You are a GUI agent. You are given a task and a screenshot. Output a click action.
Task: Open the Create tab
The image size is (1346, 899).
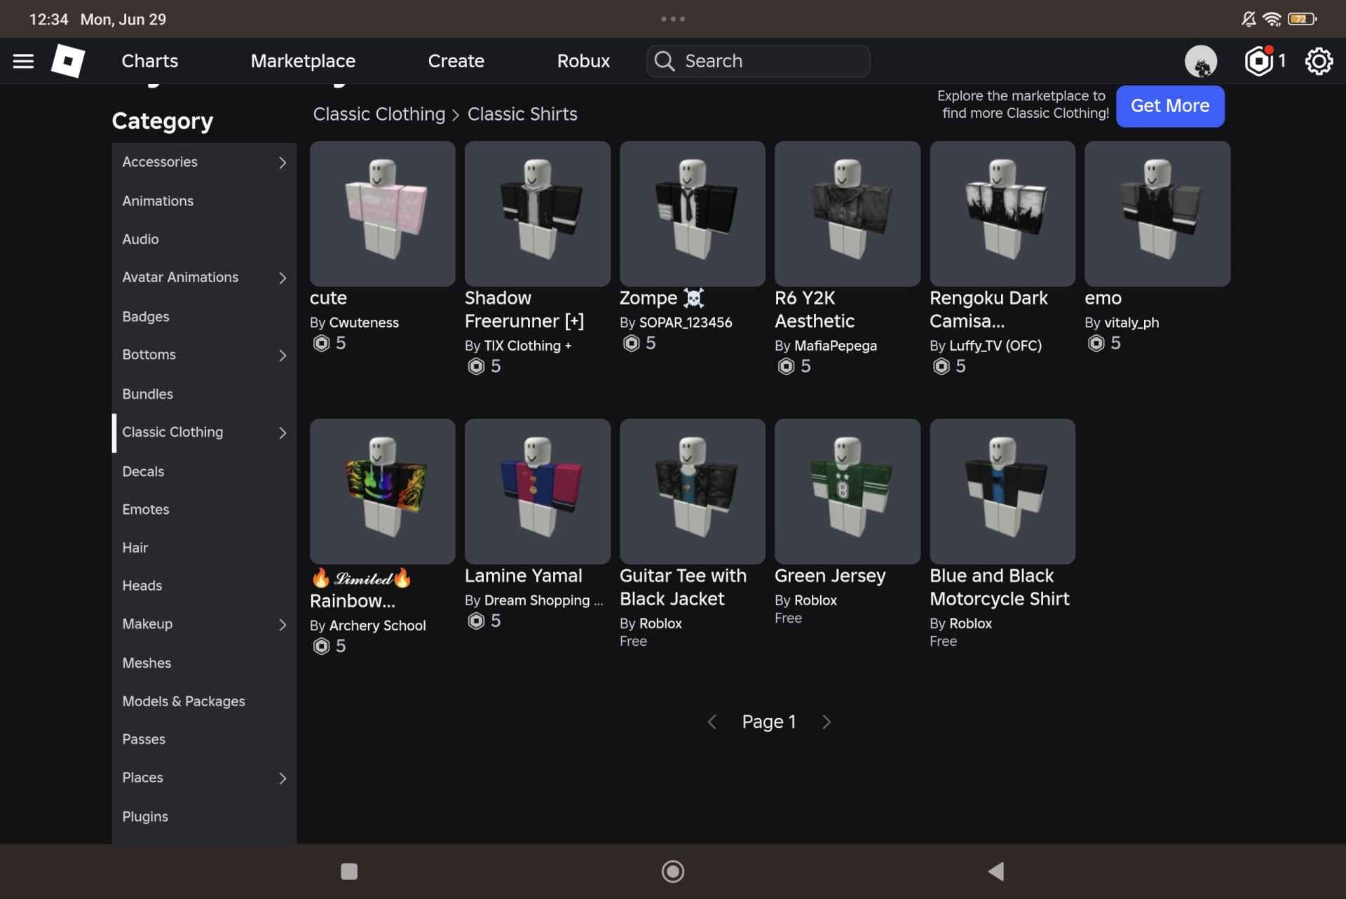pyautogui.click(x=456, y=61)
